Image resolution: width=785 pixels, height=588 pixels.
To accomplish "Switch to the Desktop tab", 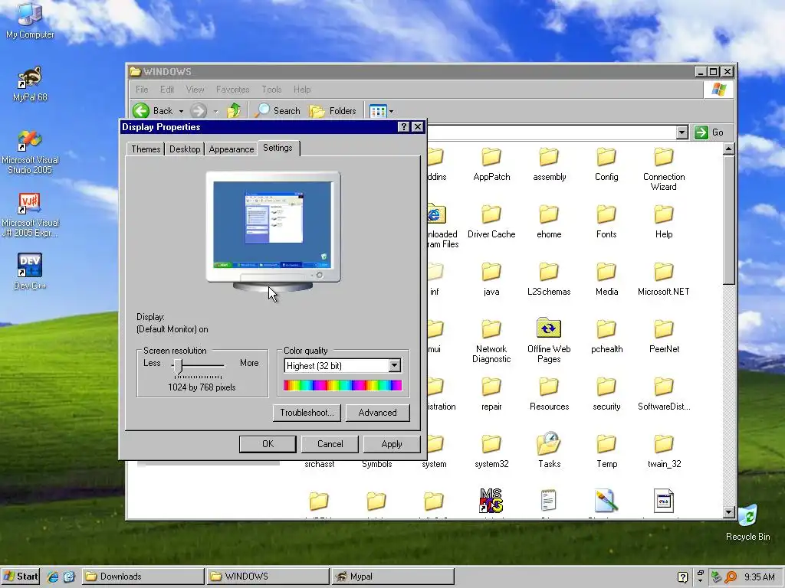I will pos(185,149).
